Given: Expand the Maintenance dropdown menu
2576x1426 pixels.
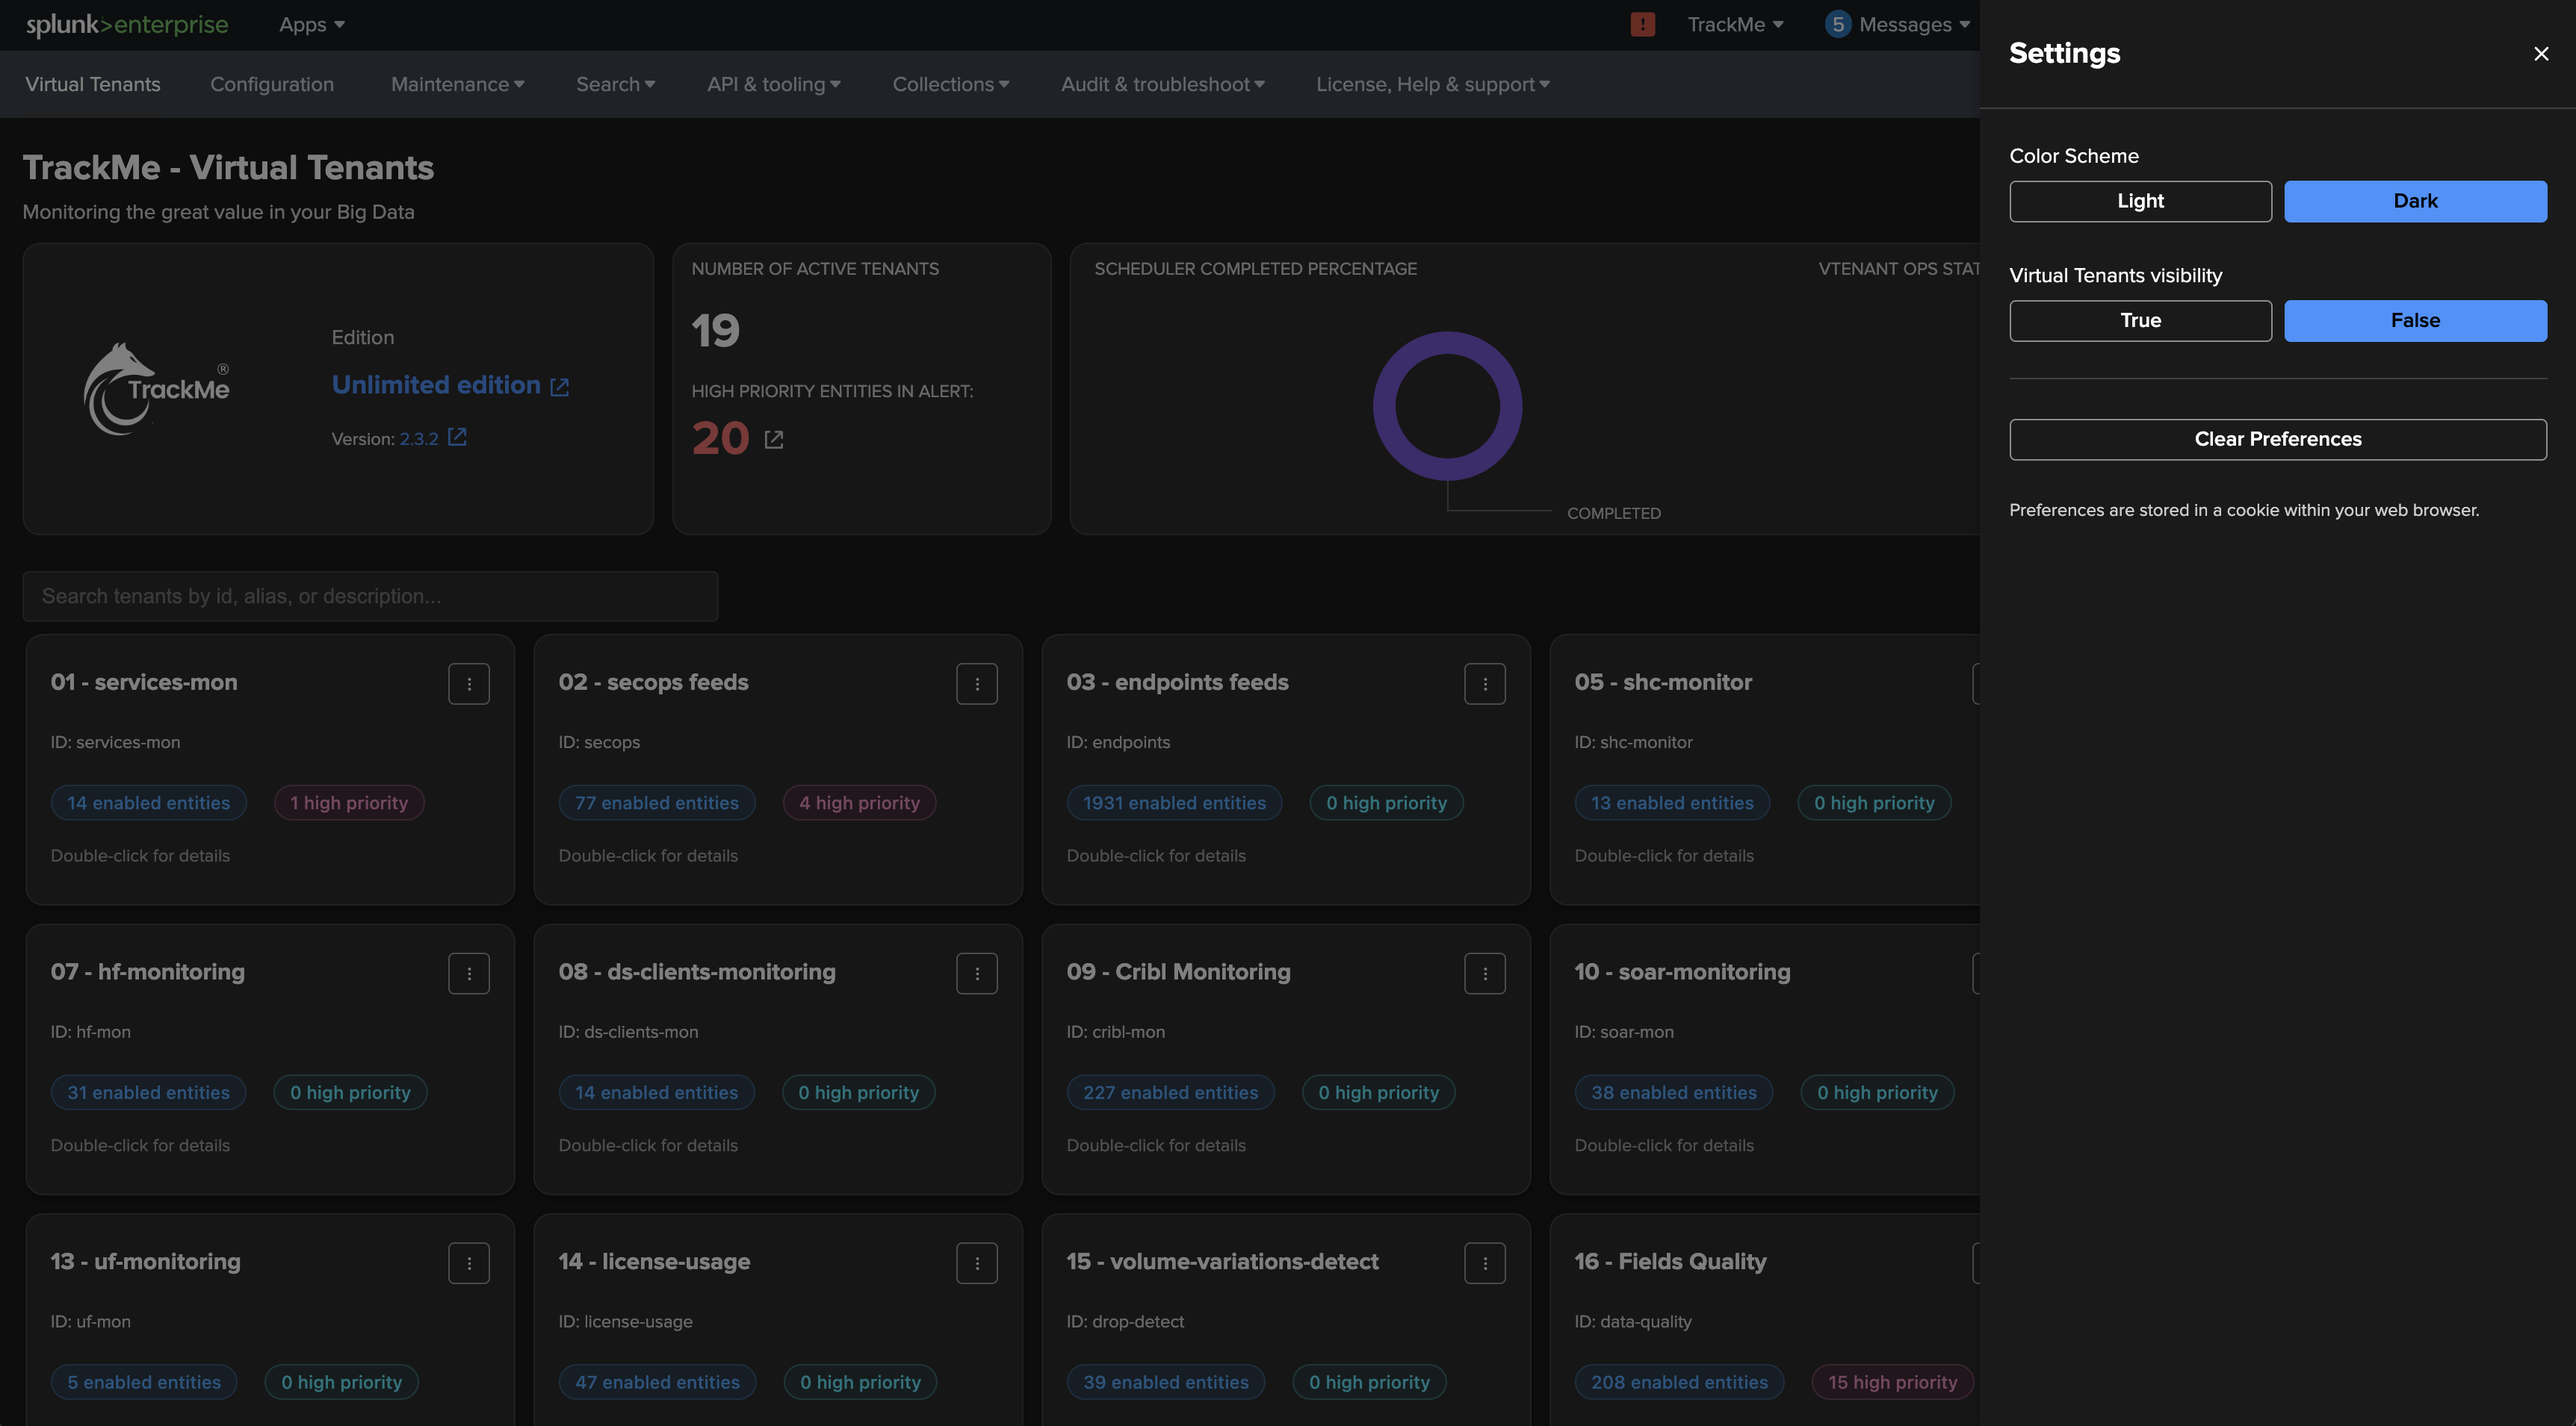Looking at the screenshot, I should (457, 85).
